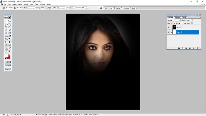The width and height of the screenshot is (206, 116).
Task: Select the Gradient tool
Action: click(x=9, y=36)
